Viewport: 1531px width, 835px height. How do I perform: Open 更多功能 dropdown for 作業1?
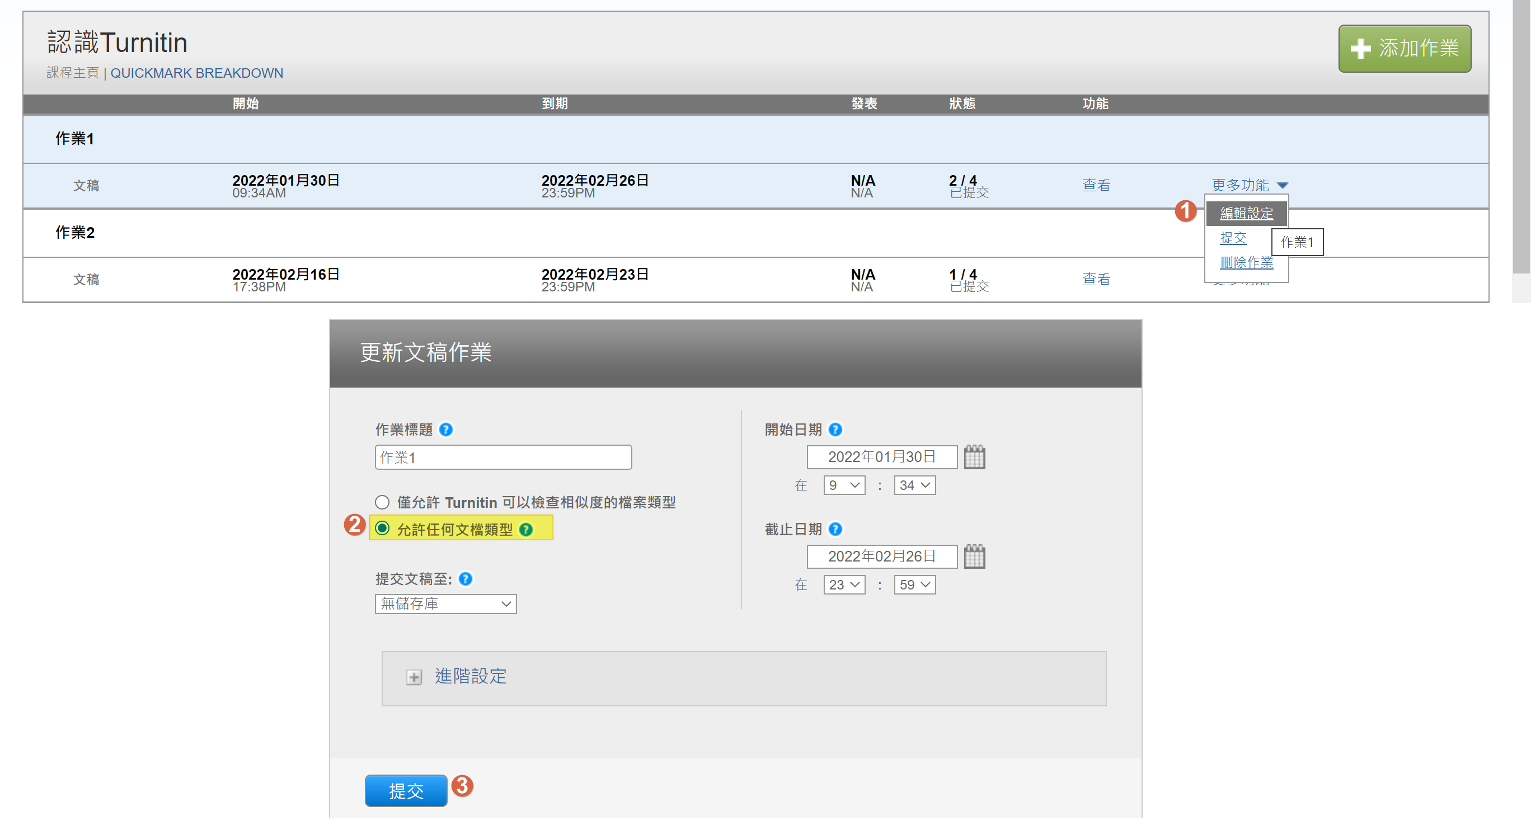1250,185
